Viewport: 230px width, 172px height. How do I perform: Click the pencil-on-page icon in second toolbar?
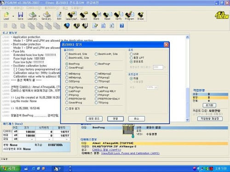pyautogui.click(x=95, y=26)
